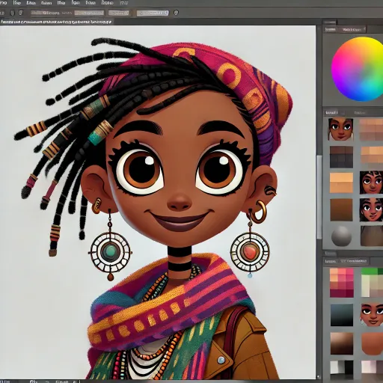Choose the brown gradient swatch near bottom

(x=342, y=343)
